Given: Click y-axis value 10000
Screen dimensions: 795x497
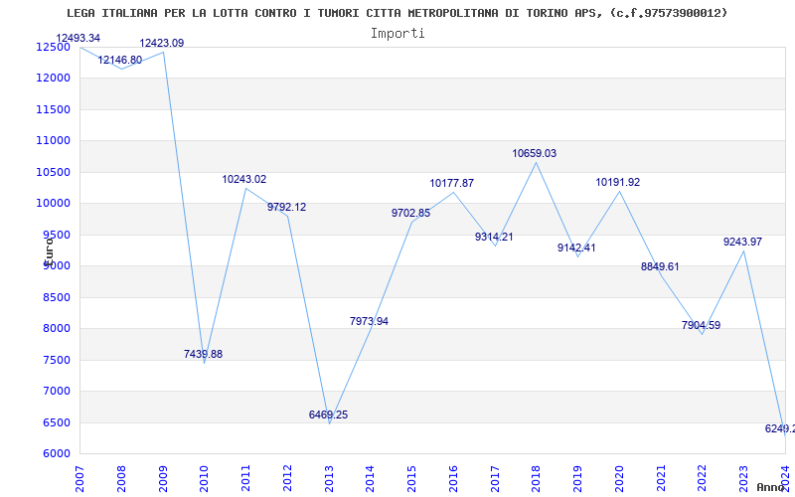Looking at the screenshot, I should 53,204.
